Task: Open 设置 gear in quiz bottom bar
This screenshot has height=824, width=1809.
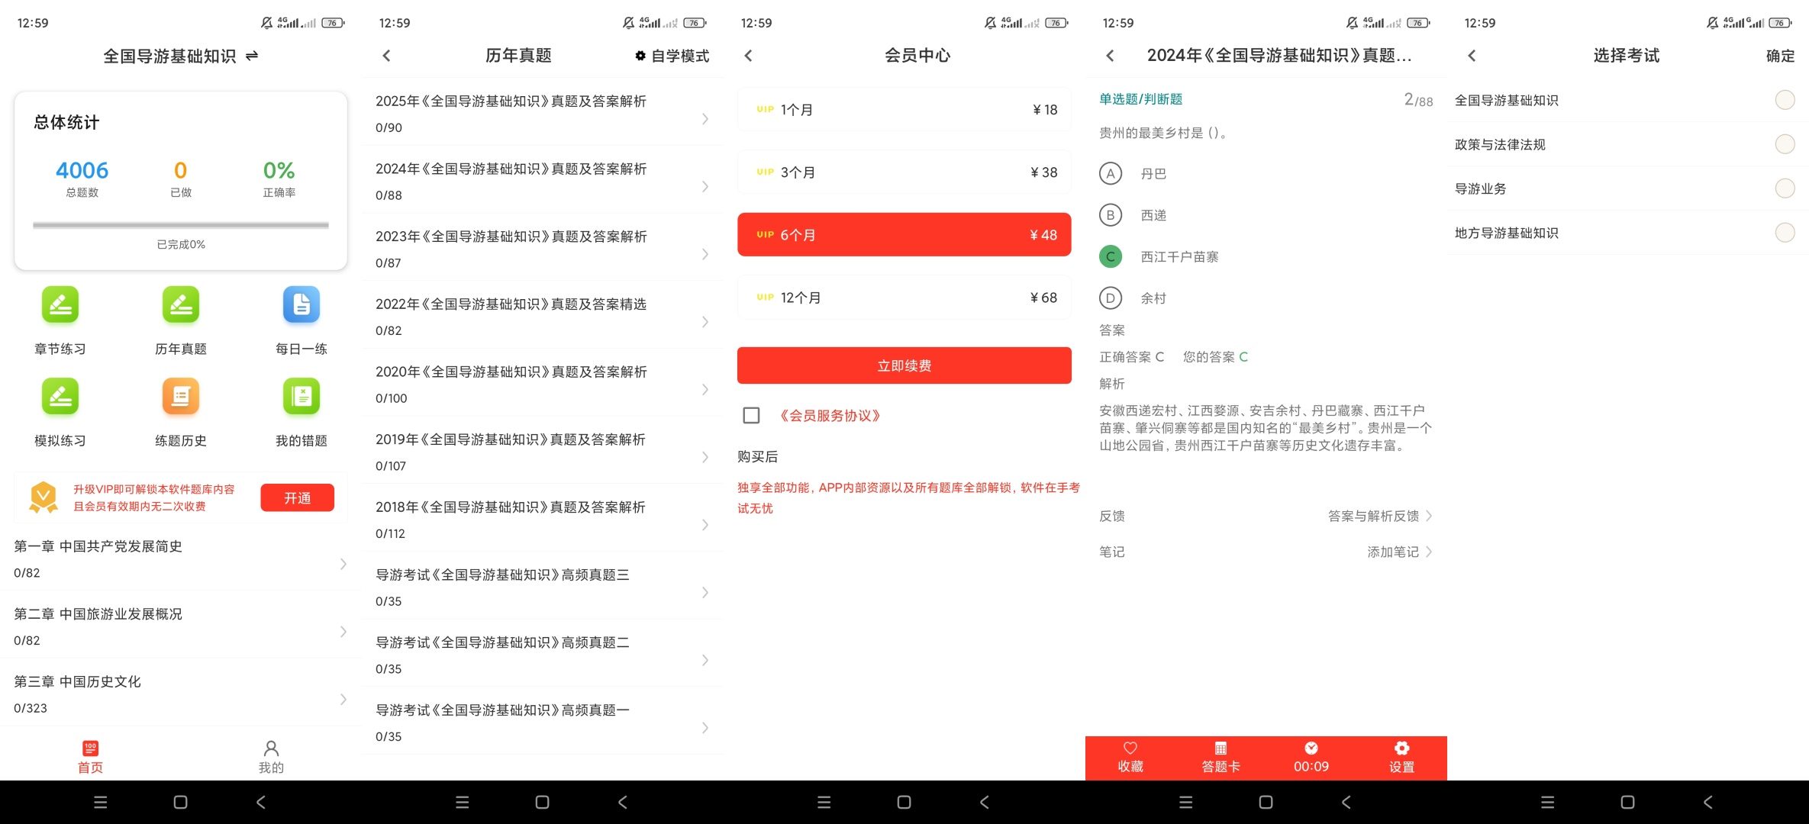Action: (x=1401, y=748)
